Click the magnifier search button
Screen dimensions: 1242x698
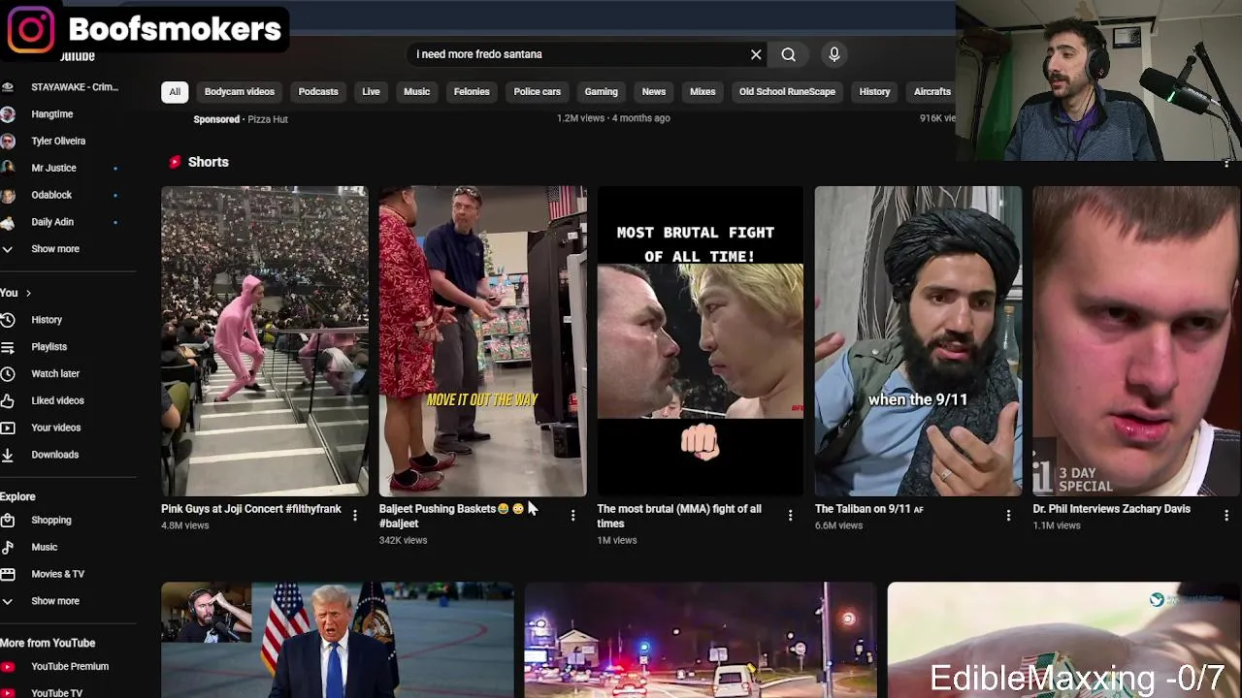point(788,54)
